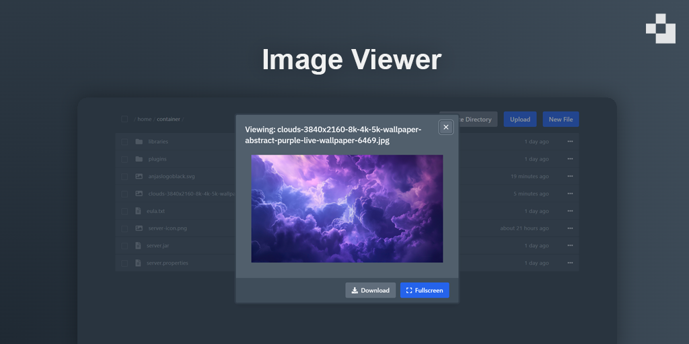Screen dimensions: 689x344
Task: Open the plugins row options menu
Action: click(570, 159)
